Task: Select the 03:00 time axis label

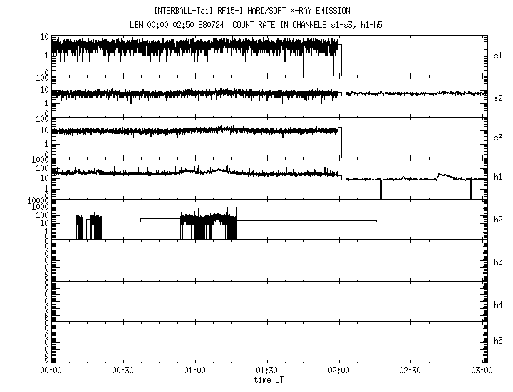Action: [x=482, y=371]
